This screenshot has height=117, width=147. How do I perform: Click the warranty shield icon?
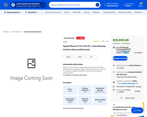[x=114, y=90]
